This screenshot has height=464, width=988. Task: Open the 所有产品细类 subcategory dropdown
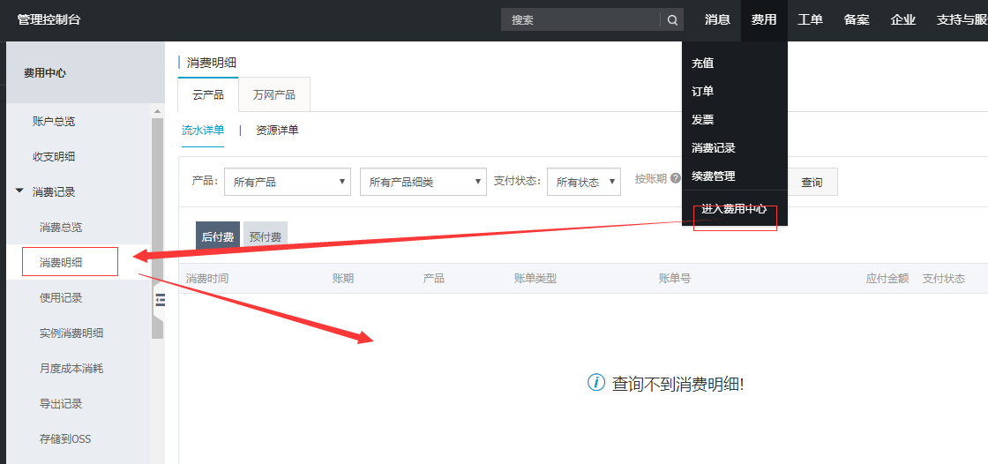pyautogui.click(x=423, y=182)
